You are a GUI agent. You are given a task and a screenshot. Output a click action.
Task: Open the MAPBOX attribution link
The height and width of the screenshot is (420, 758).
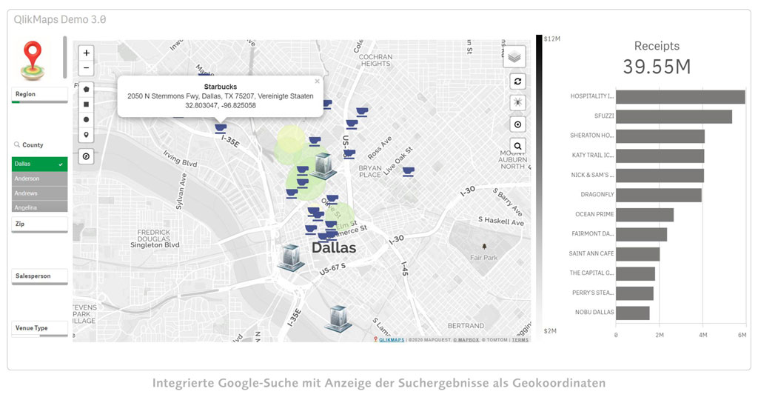tap(466, 340)
